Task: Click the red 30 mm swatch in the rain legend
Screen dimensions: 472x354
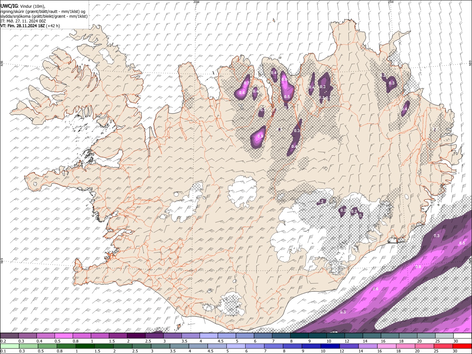Action: [462, 346]
